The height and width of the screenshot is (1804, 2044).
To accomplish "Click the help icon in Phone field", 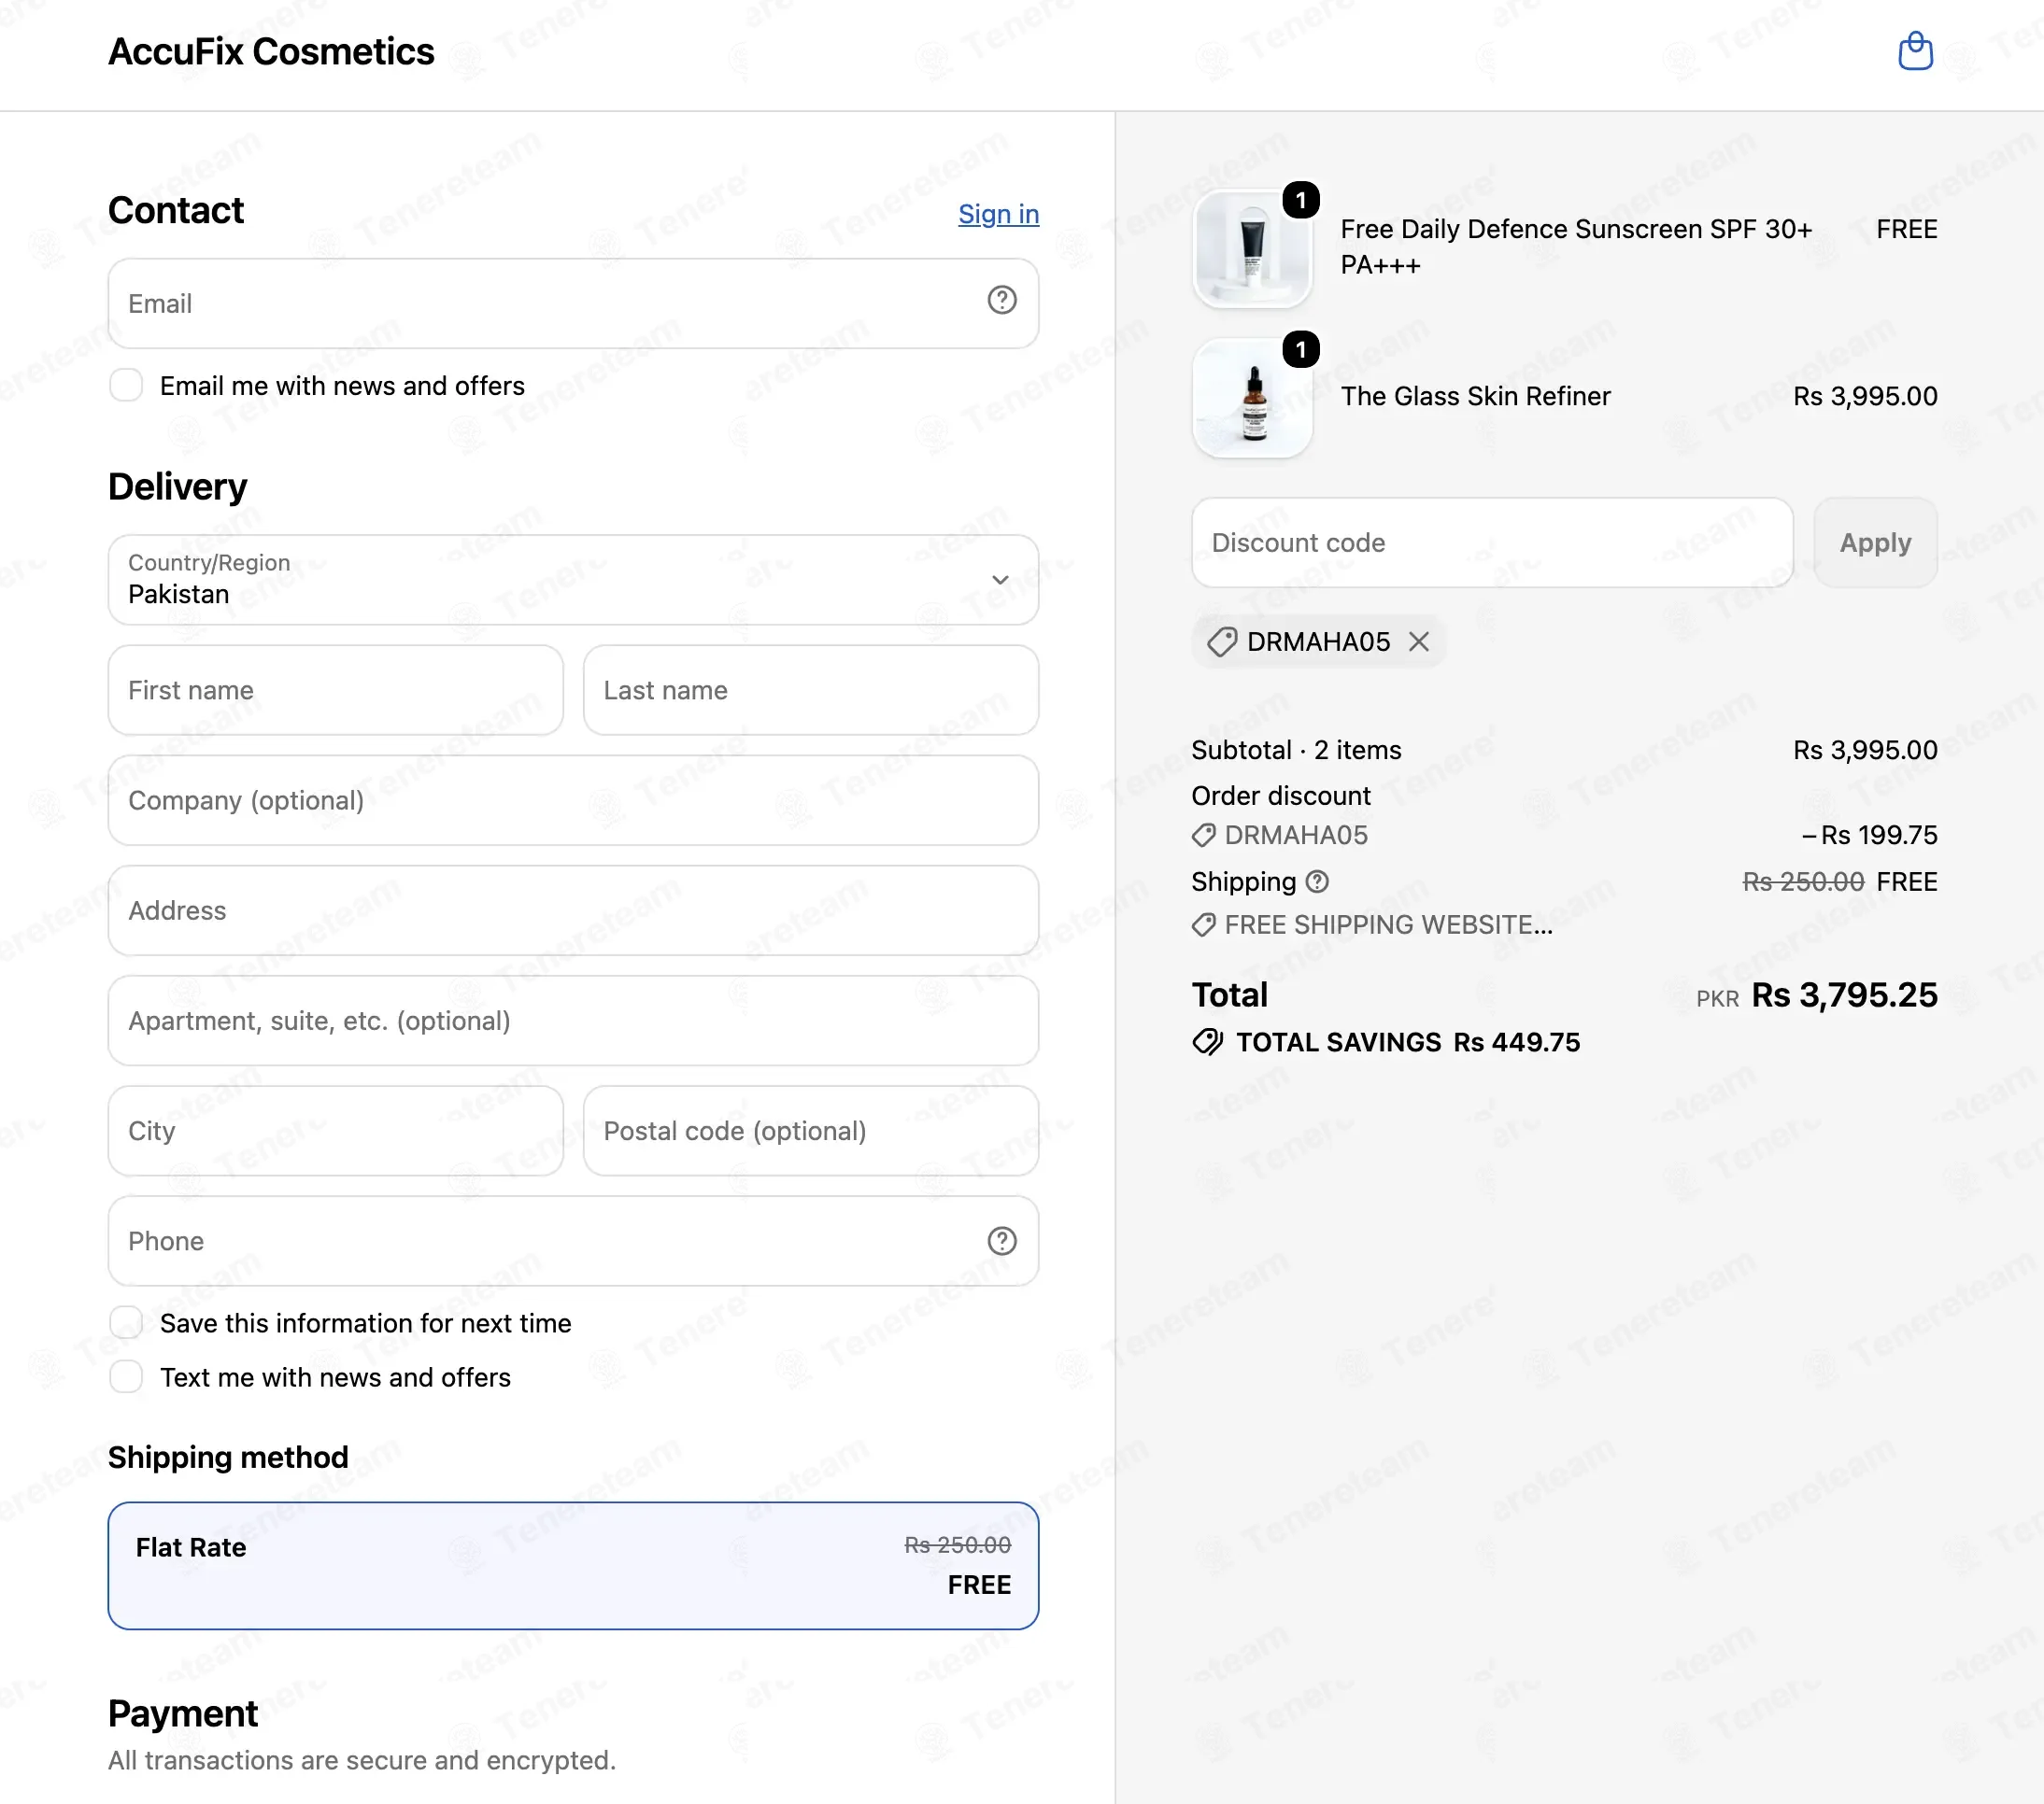I will click(x=1002, y=1240).
